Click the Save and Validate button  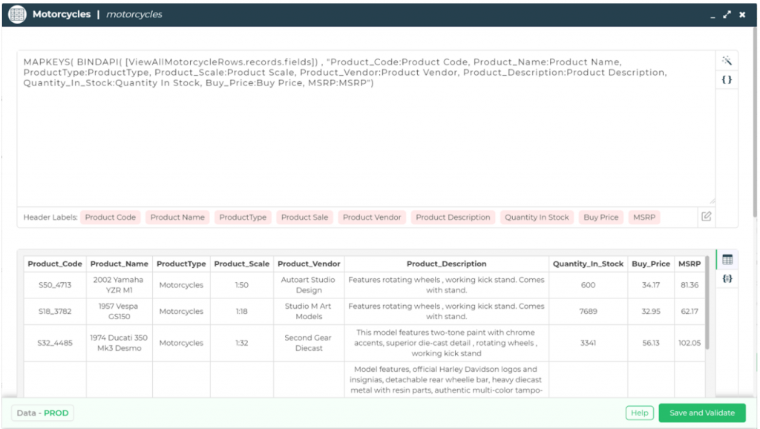702,413
